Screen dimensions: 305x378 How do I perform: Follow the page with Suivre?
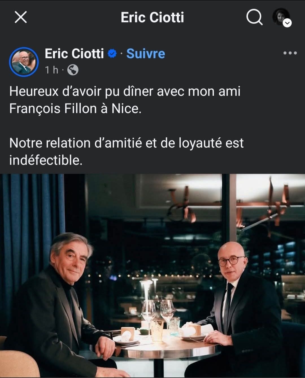click(145, 53)
